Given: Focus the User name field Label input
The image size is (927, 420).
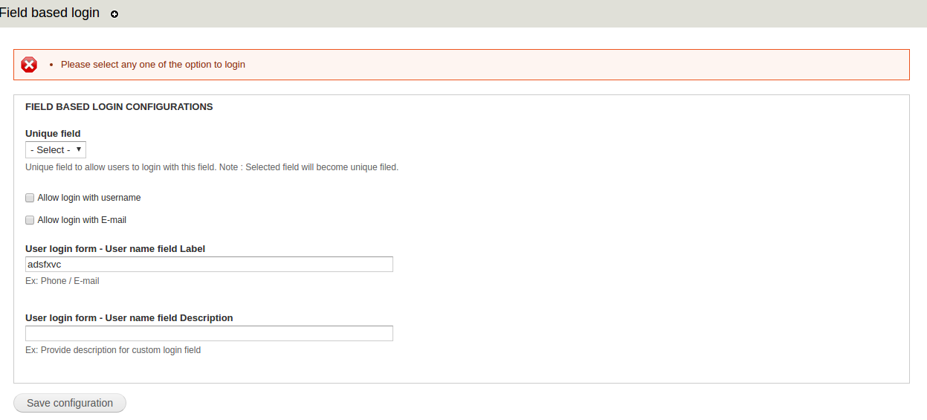Looking at the screenshot, I should click(x=209, y=265).
